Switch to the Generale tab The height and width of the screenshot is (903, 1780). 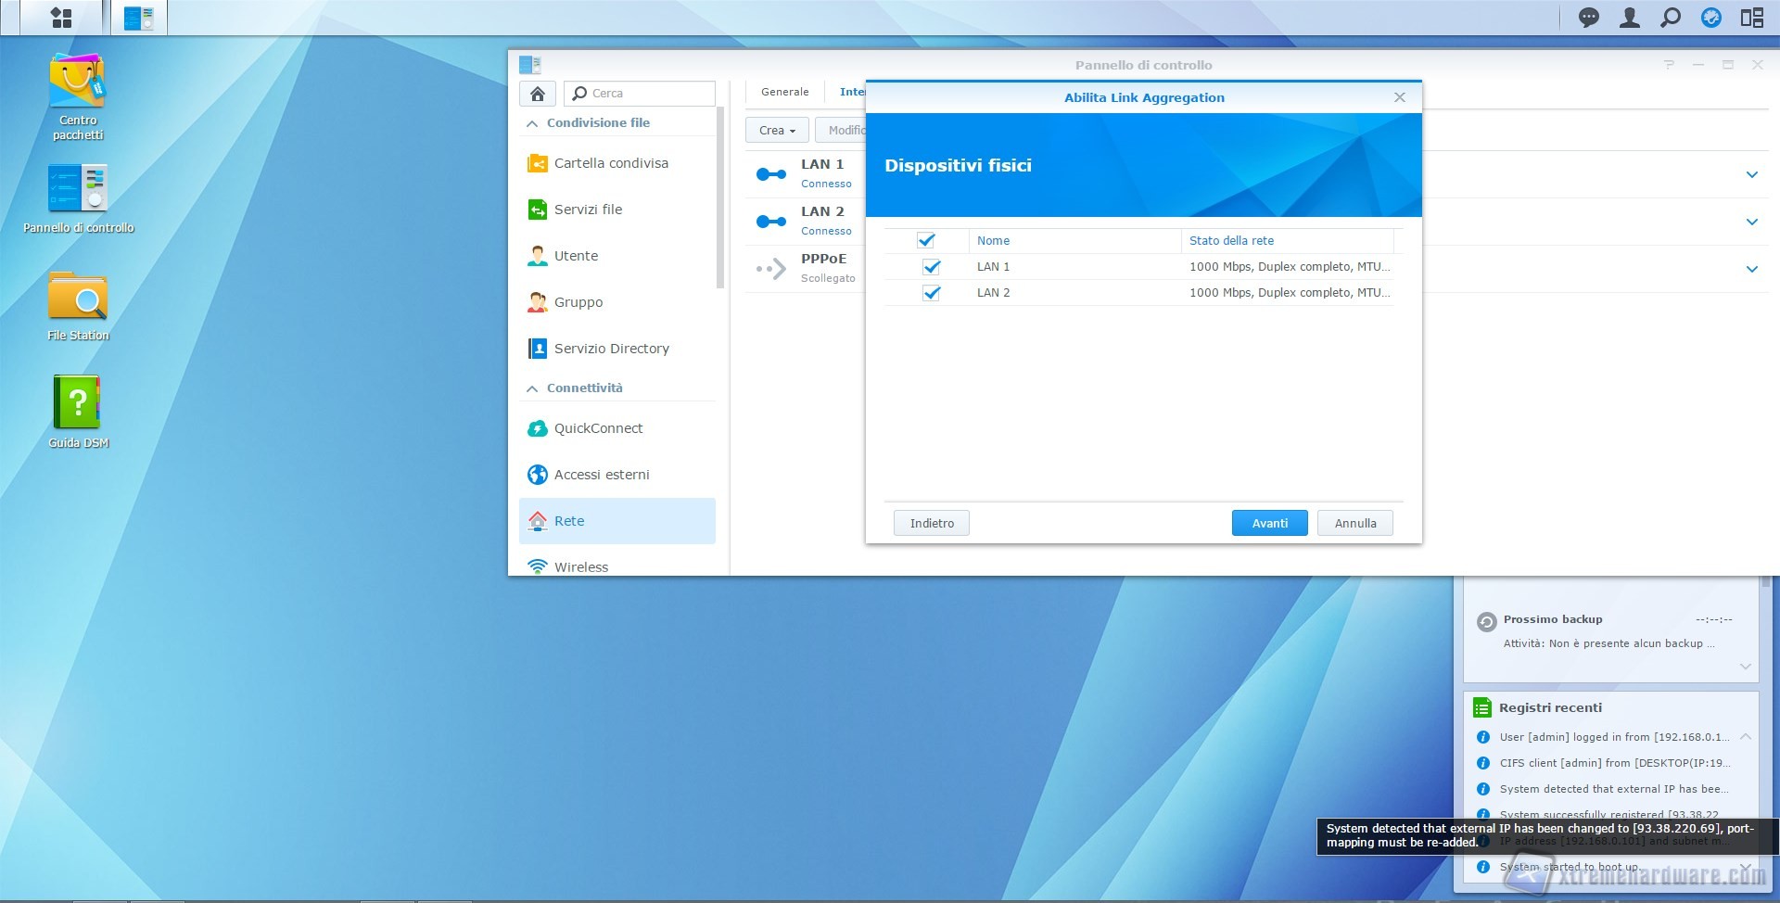[784, 92]
